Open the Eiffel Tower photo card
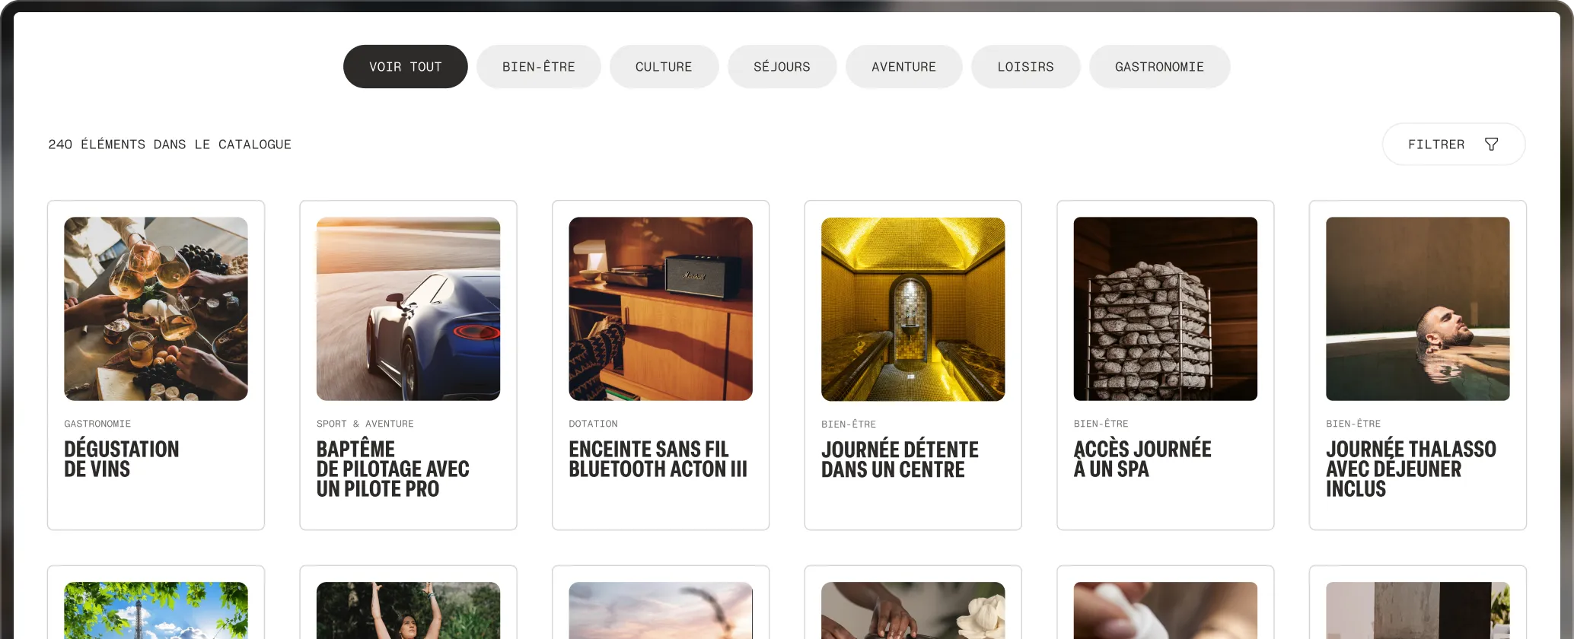1574x639 pixels. click(156, 610)
